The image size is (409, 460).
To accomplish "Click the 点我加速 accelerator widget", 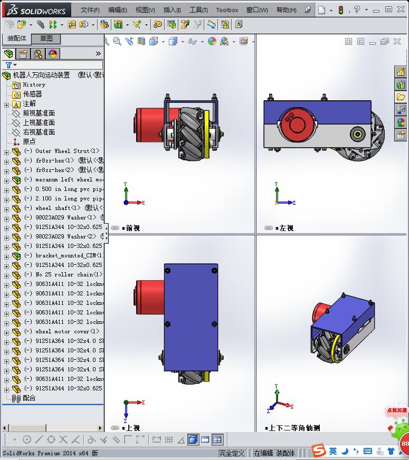I will click(x=397, y=410).
